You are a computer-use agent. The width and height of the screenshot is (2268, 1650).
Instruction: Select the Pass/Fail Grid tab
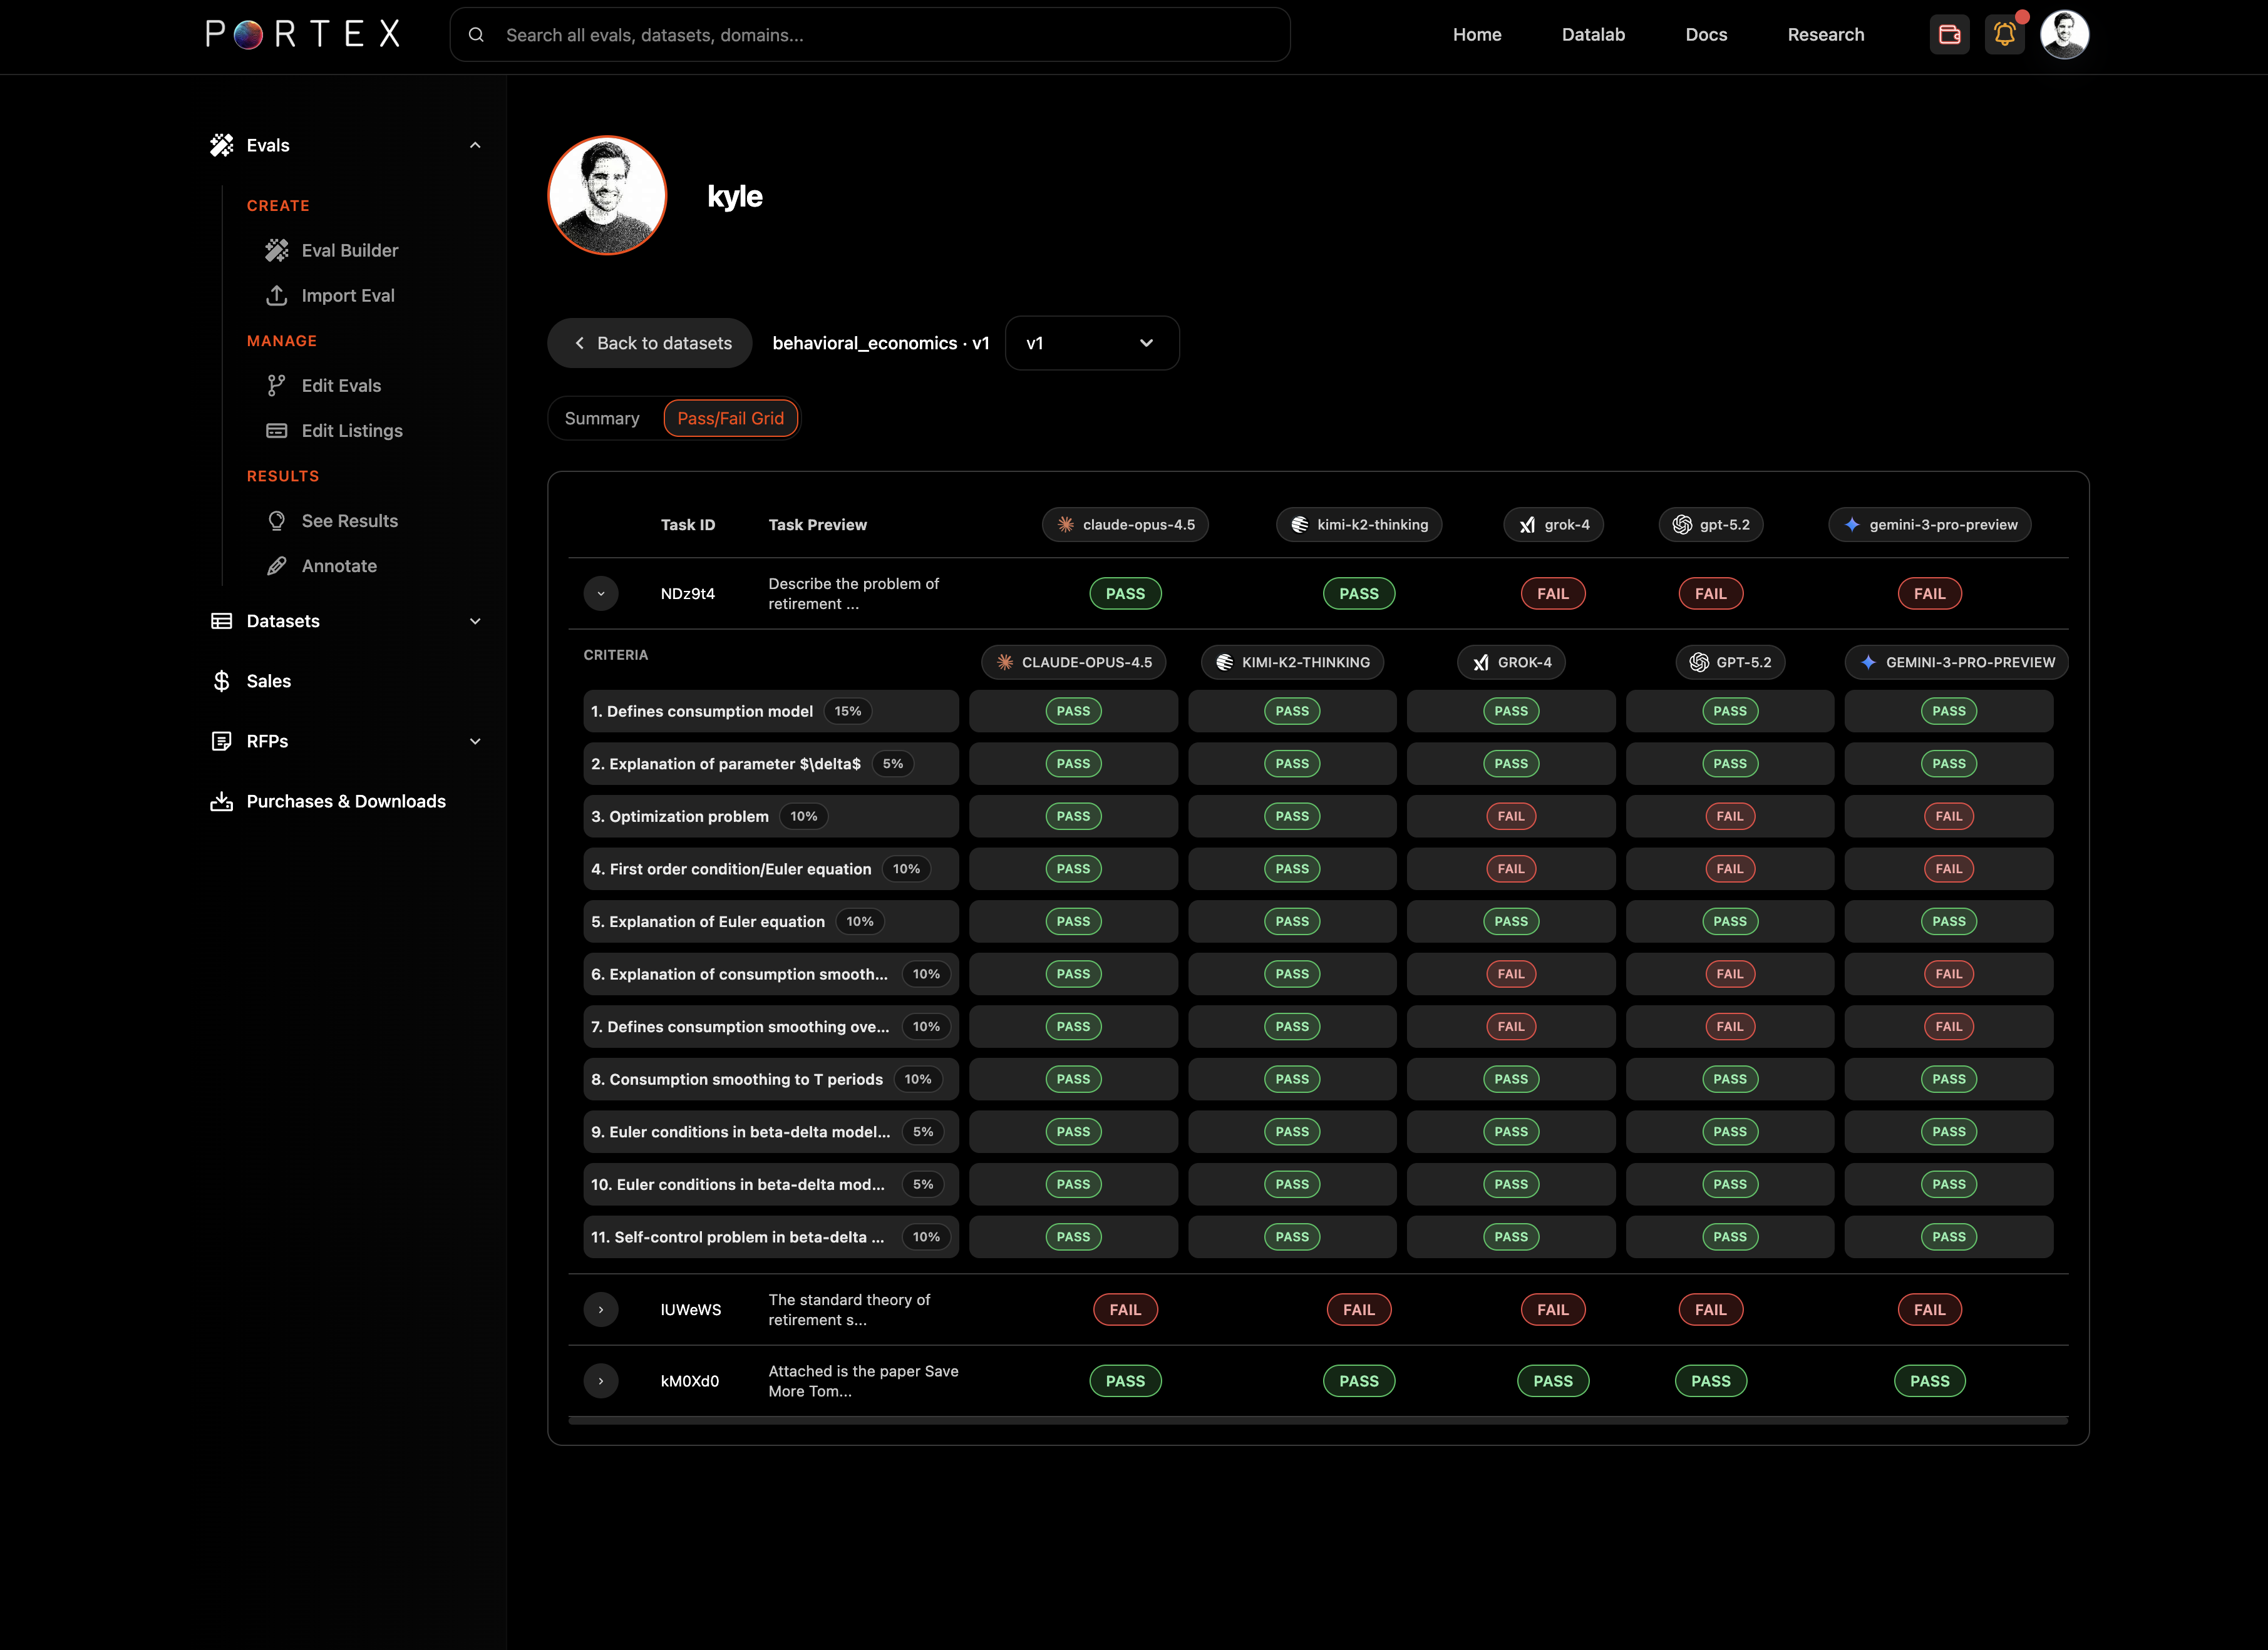point(730,419)
